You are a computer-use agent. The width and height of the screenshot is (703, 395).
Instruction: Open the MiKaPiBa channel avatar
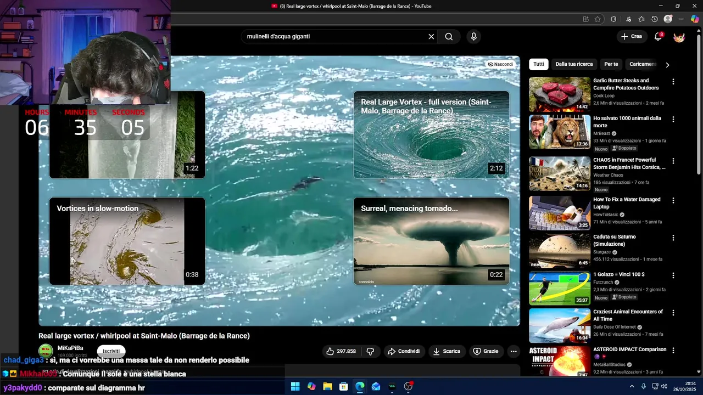point(46,351)
